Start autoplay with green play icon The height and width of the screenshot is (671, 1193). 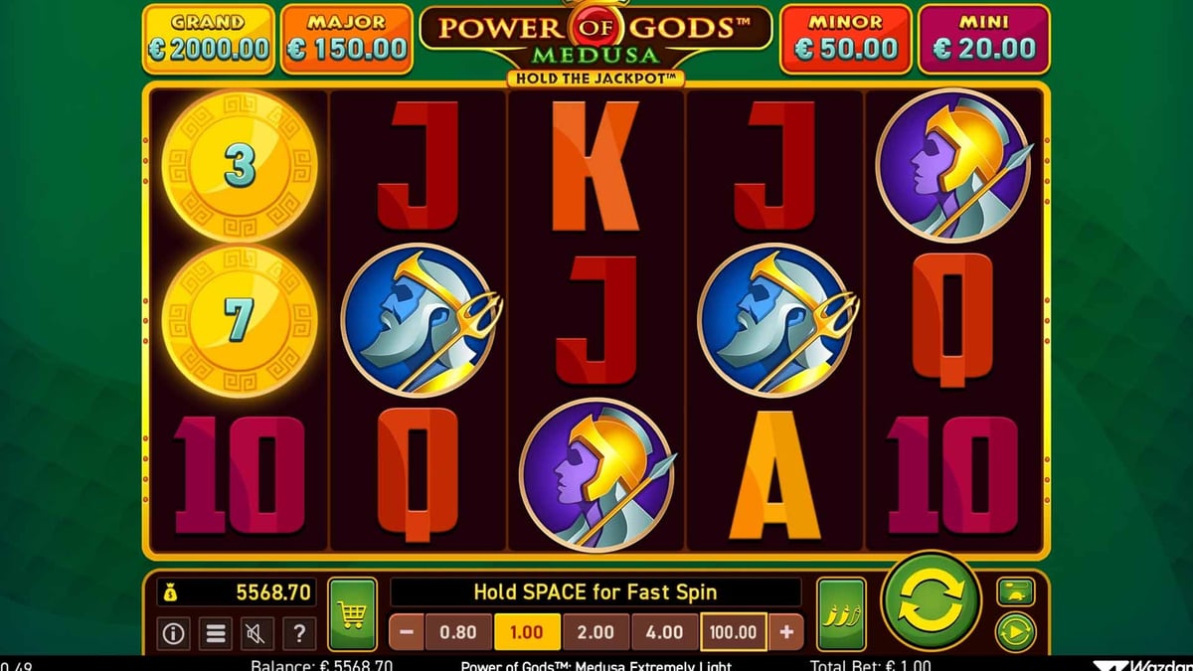[x=1015, y=631]
